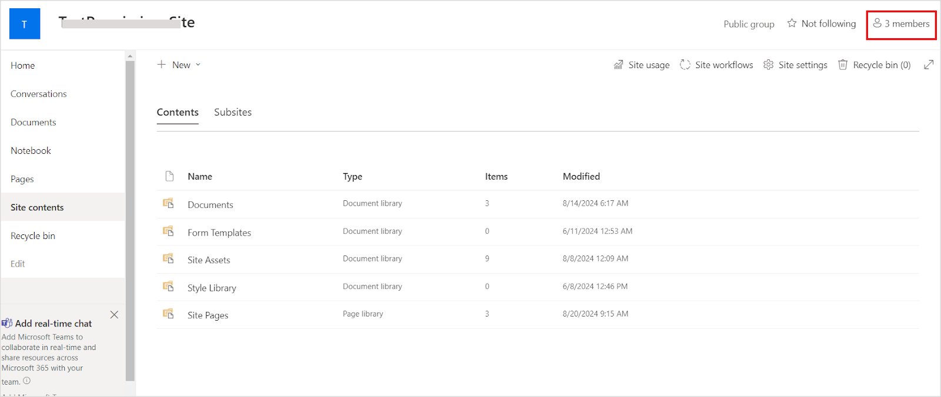The height and width of the screenshot is (397, 941).
Task: Select the Contents tab
Action: click(178, 112)
